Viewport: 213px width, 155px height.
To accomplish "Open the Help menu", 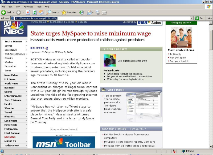I will click(47, 7).
